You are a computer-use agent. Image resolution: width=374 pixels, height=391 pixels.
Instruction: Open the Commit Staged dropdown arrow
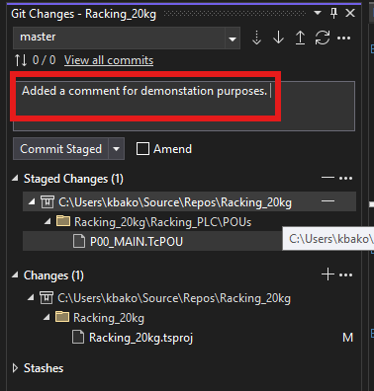(116, 149)
